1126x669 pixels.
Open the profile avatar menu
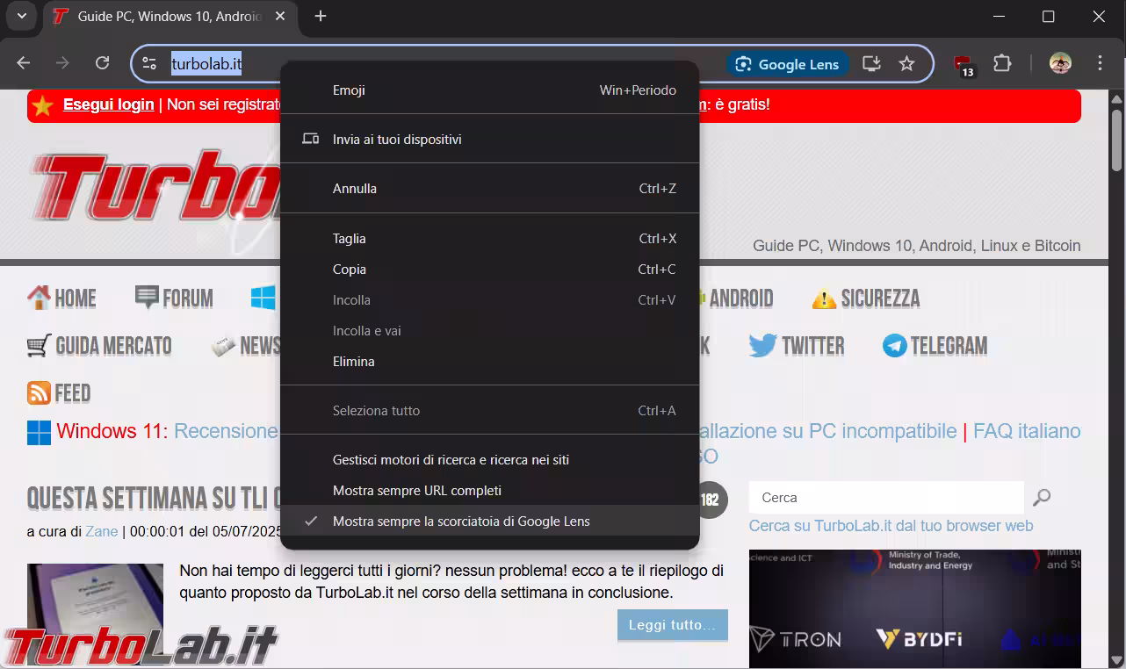(1060, 63)
